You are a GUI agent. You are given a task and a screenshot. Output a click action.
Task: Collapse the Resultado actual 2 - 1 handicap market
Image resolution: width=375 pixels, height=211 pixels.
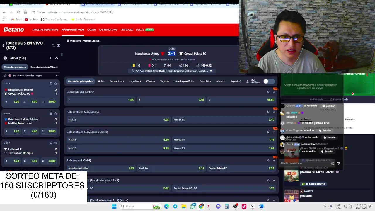(x=274, y=180)
